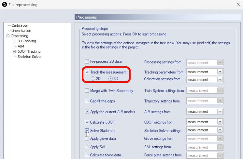The image size is (243, 159).
Task: Collapse the Processing tree node
Action: tap(8, 36)
